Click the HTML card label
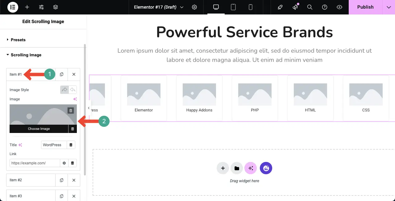This screenshot has height=201, width=395. tap(310, 110)
